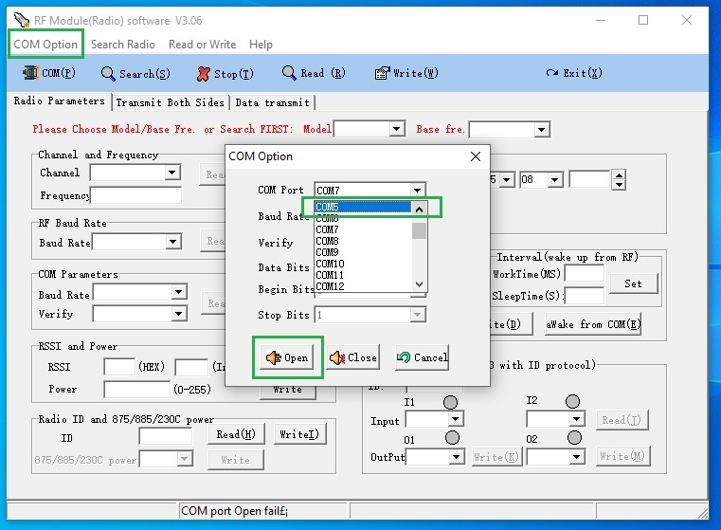Expand the COM Port combo box arrow
This screenshot has height=530, width=721.
(417, 190)
